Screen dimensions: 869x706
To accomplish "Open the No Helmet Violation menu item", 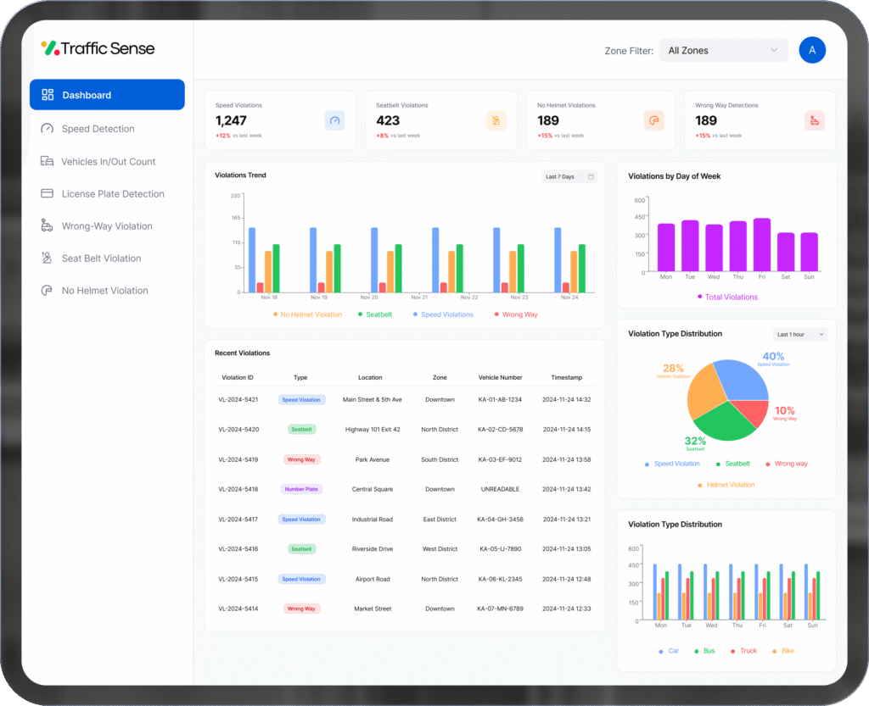I will coord(104,291).
